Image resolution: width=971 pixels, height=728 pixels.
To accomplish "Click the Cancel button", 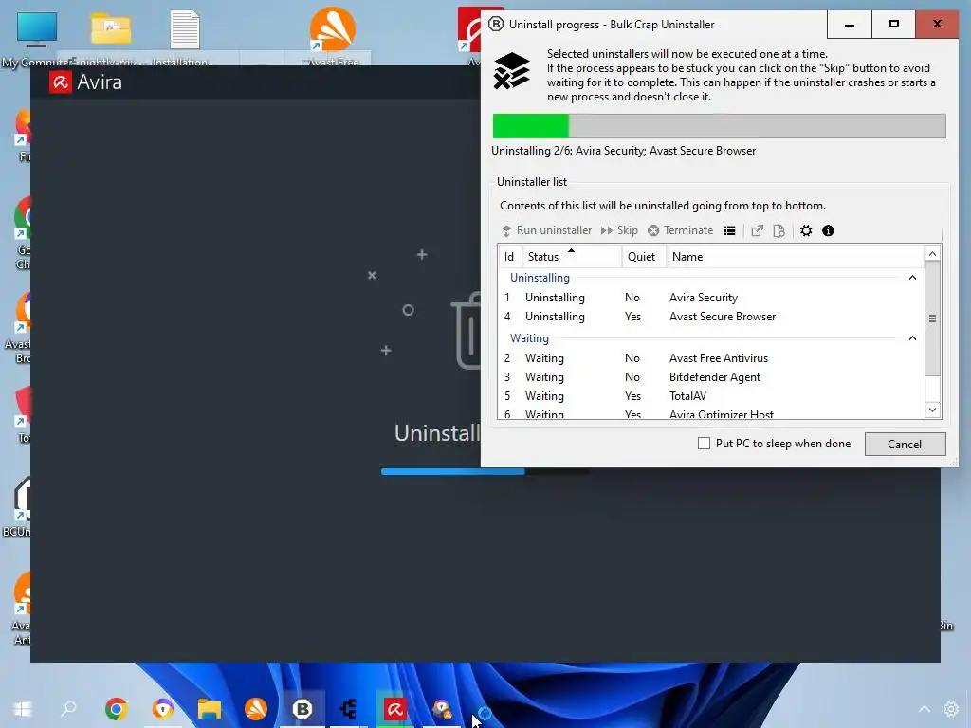I will (x=905, y=444).
